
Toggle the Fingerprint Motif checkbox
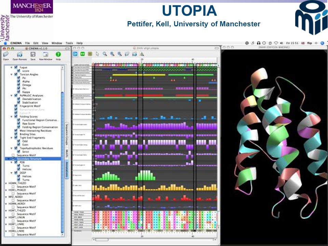16,106
